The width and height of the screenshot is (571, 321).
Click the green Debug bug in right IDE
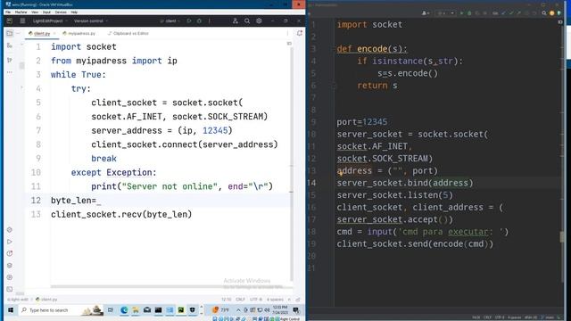click(469, 13)
